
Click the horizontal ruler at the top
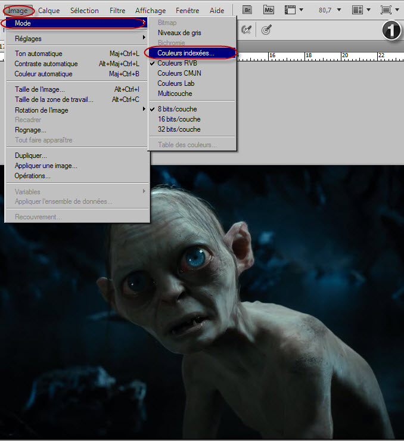click(x=322, y=55)
